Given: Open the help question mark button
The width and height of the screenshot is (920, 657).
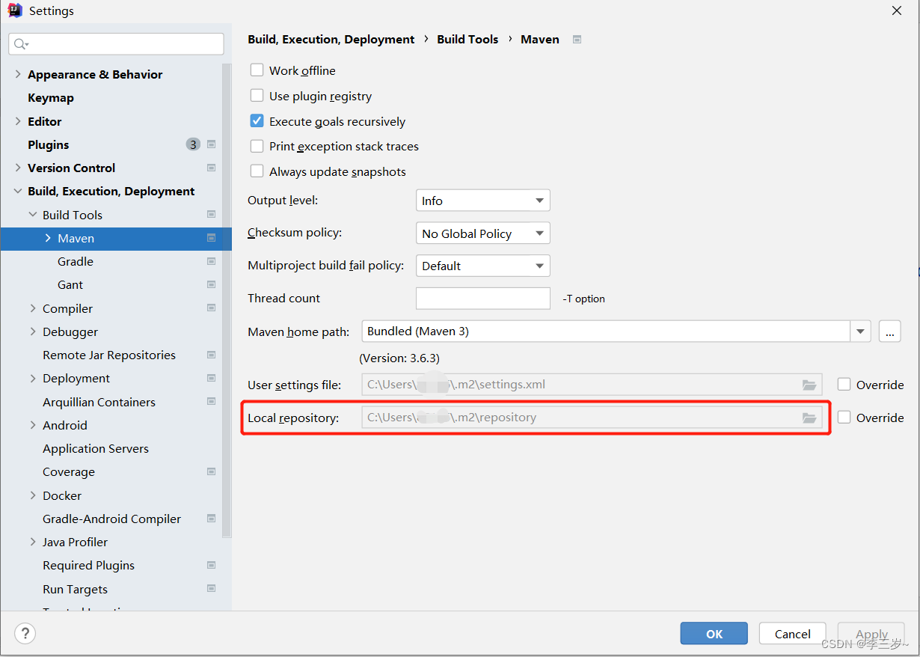Looking at the screenshot, I should coord(25,633).
